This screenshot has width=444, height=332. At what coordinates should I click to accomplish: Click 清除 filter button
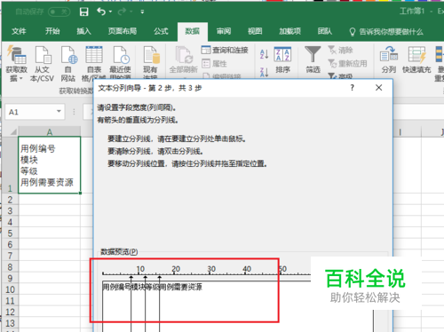click(340, 50)
